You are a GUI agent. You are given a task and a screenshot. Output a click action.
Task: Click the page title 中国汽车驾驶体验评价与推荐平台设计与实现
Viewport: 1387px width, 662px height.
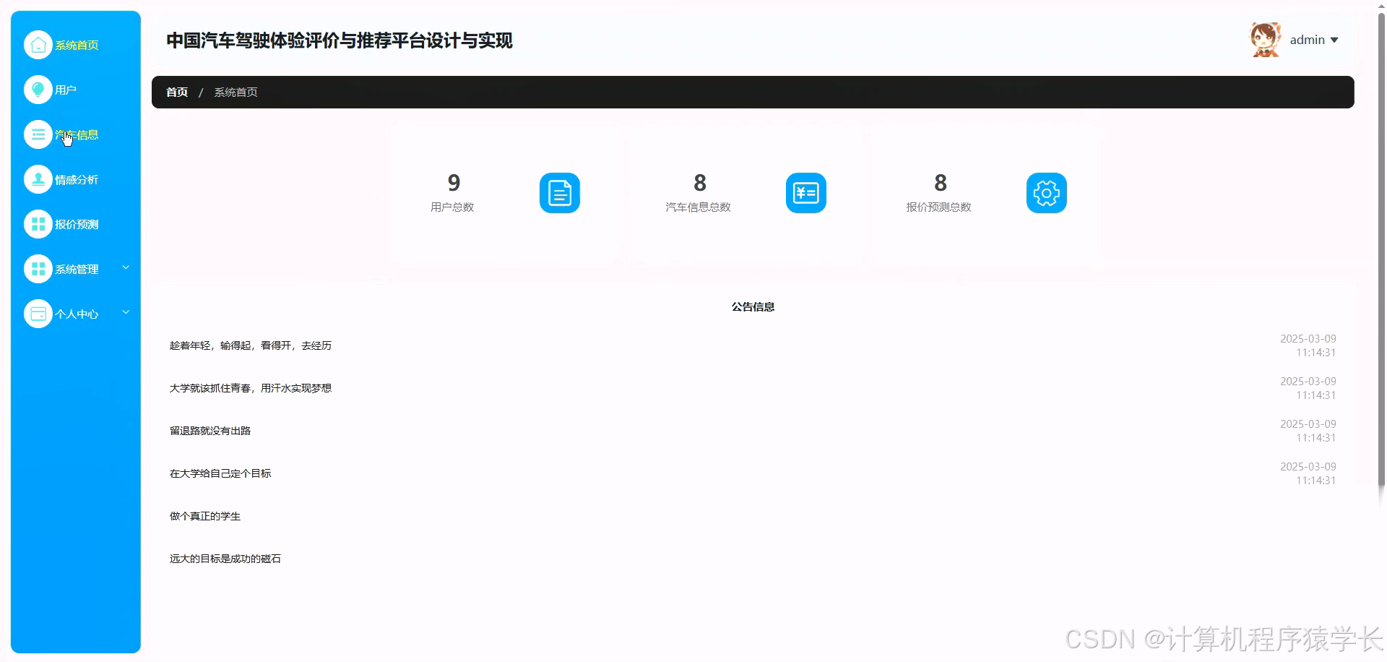(x=340, y=40)
